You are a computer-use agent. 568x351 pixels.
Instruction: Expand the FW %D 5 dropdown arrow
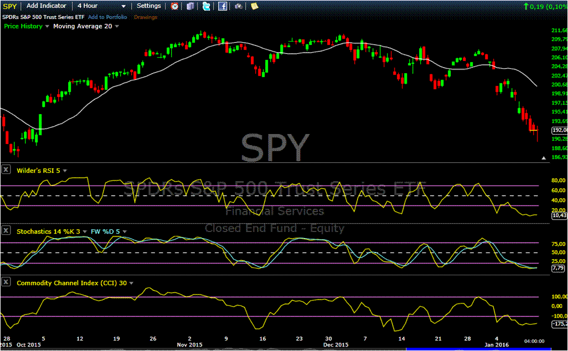point(125,231)
